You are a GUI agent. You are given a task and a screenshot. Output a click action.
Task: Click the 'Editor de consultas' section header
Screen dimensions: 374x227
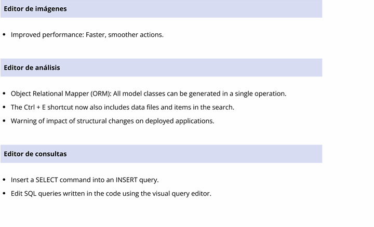tap(161, 154)
